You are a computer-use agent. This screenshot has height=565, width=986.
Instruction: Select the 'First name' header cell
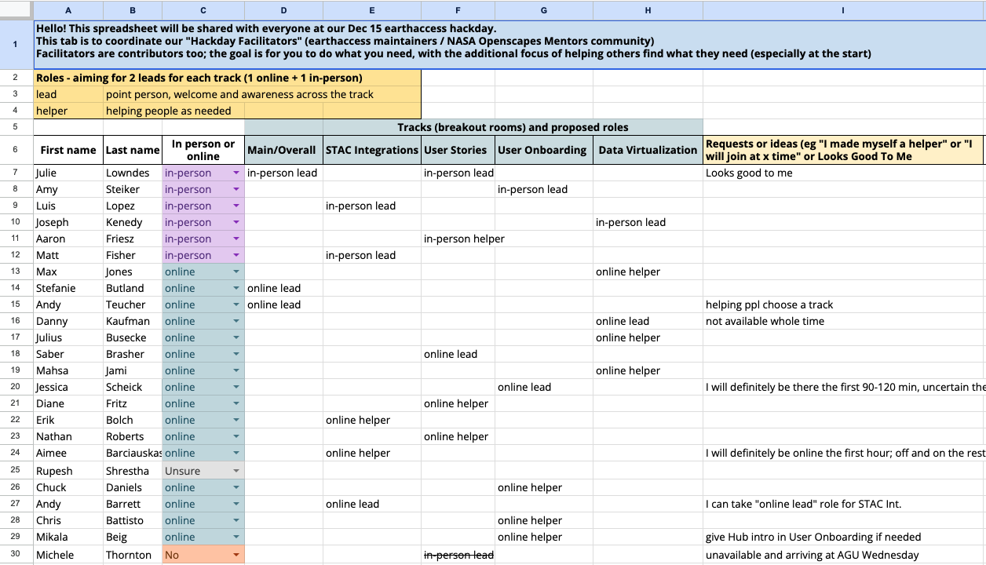click(68, 150)
